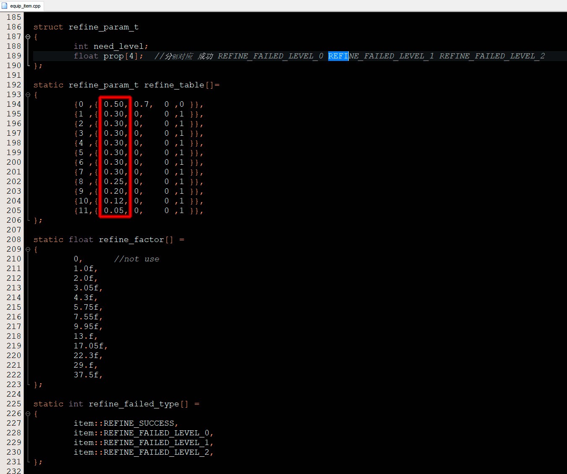Switch to the equip_item.cpp tab
567x474 pixels.
[25, 6]
